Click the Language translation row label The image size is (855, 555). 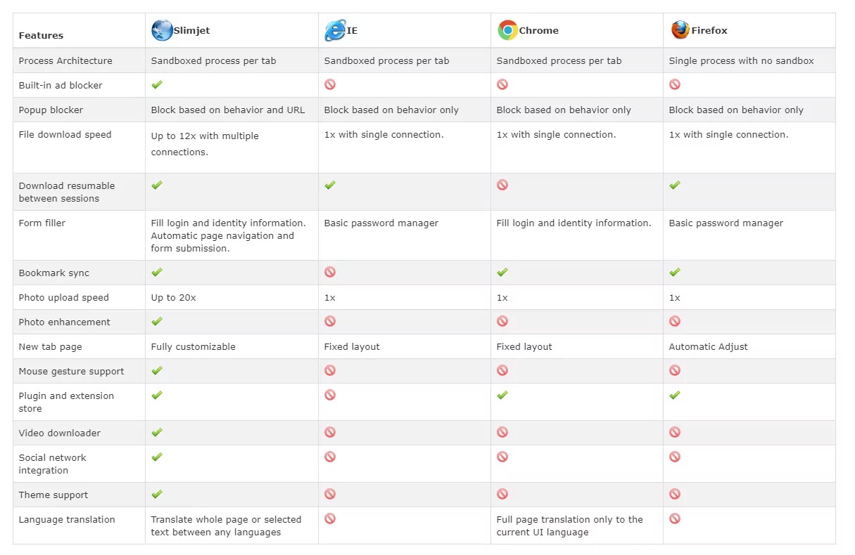[67, 519]
